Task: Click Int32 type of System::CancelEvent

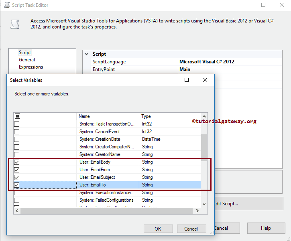Action: [147, 132]
